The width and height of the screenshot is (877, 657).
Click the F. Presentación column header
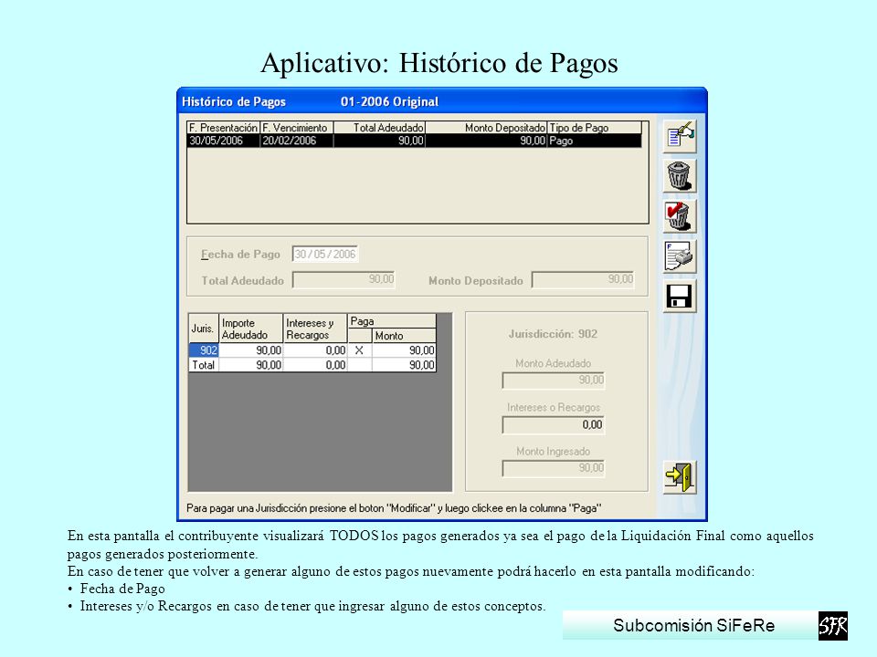[223, 128]
